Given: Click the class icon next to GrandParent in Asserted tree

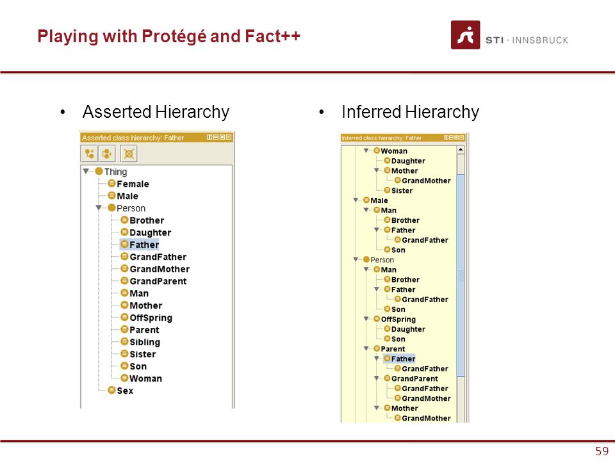Looking at the screenshot, I should click(x=124, y=280).
